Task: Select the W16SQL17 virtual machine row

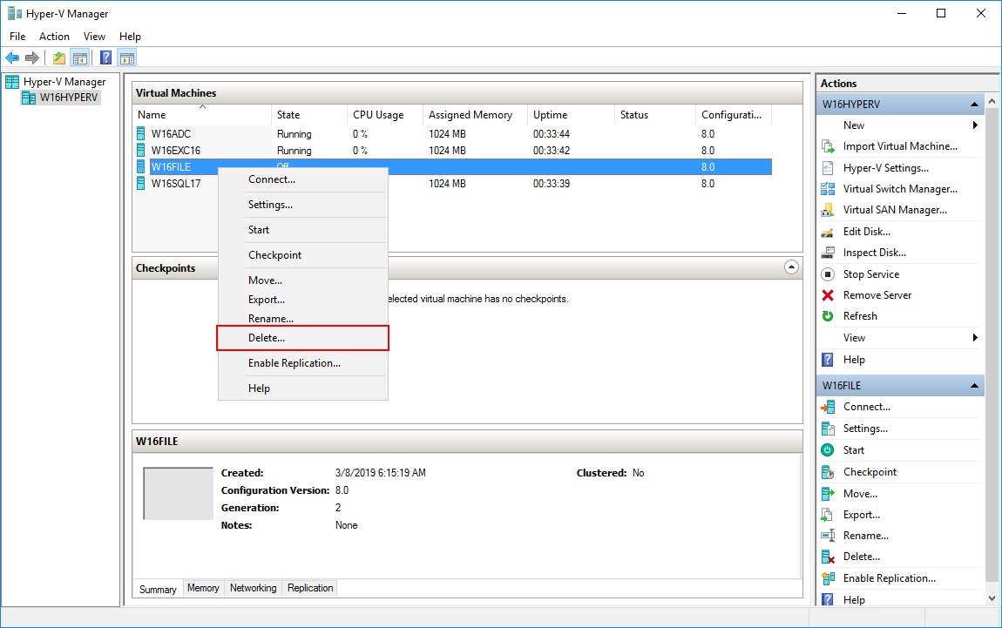Action: pyautogui.click(x=454, y=184)
